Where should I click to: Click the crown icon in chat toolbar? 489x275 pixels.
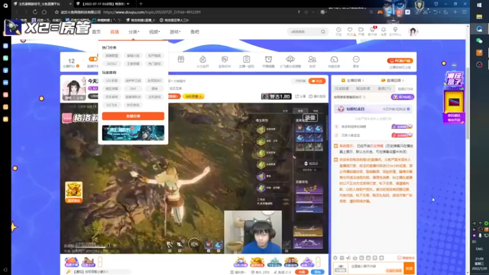(x=355, y=258)
